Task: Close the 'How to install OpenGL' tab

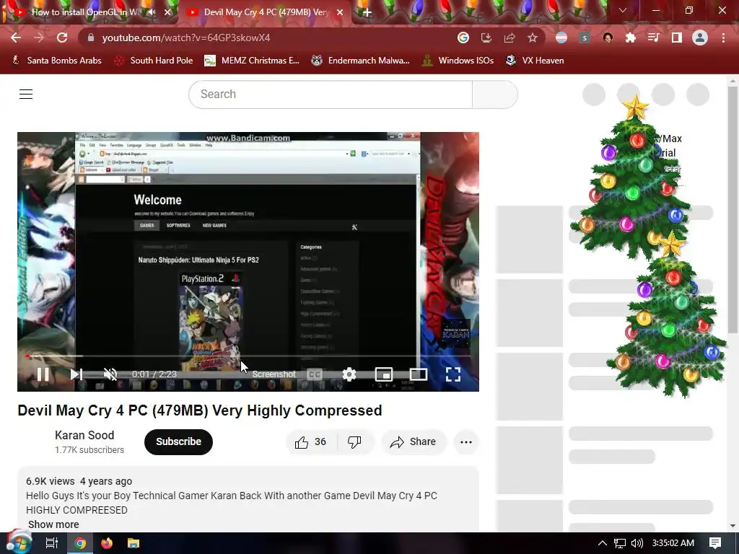Action: pyautogui.click(x=167, y=12)
